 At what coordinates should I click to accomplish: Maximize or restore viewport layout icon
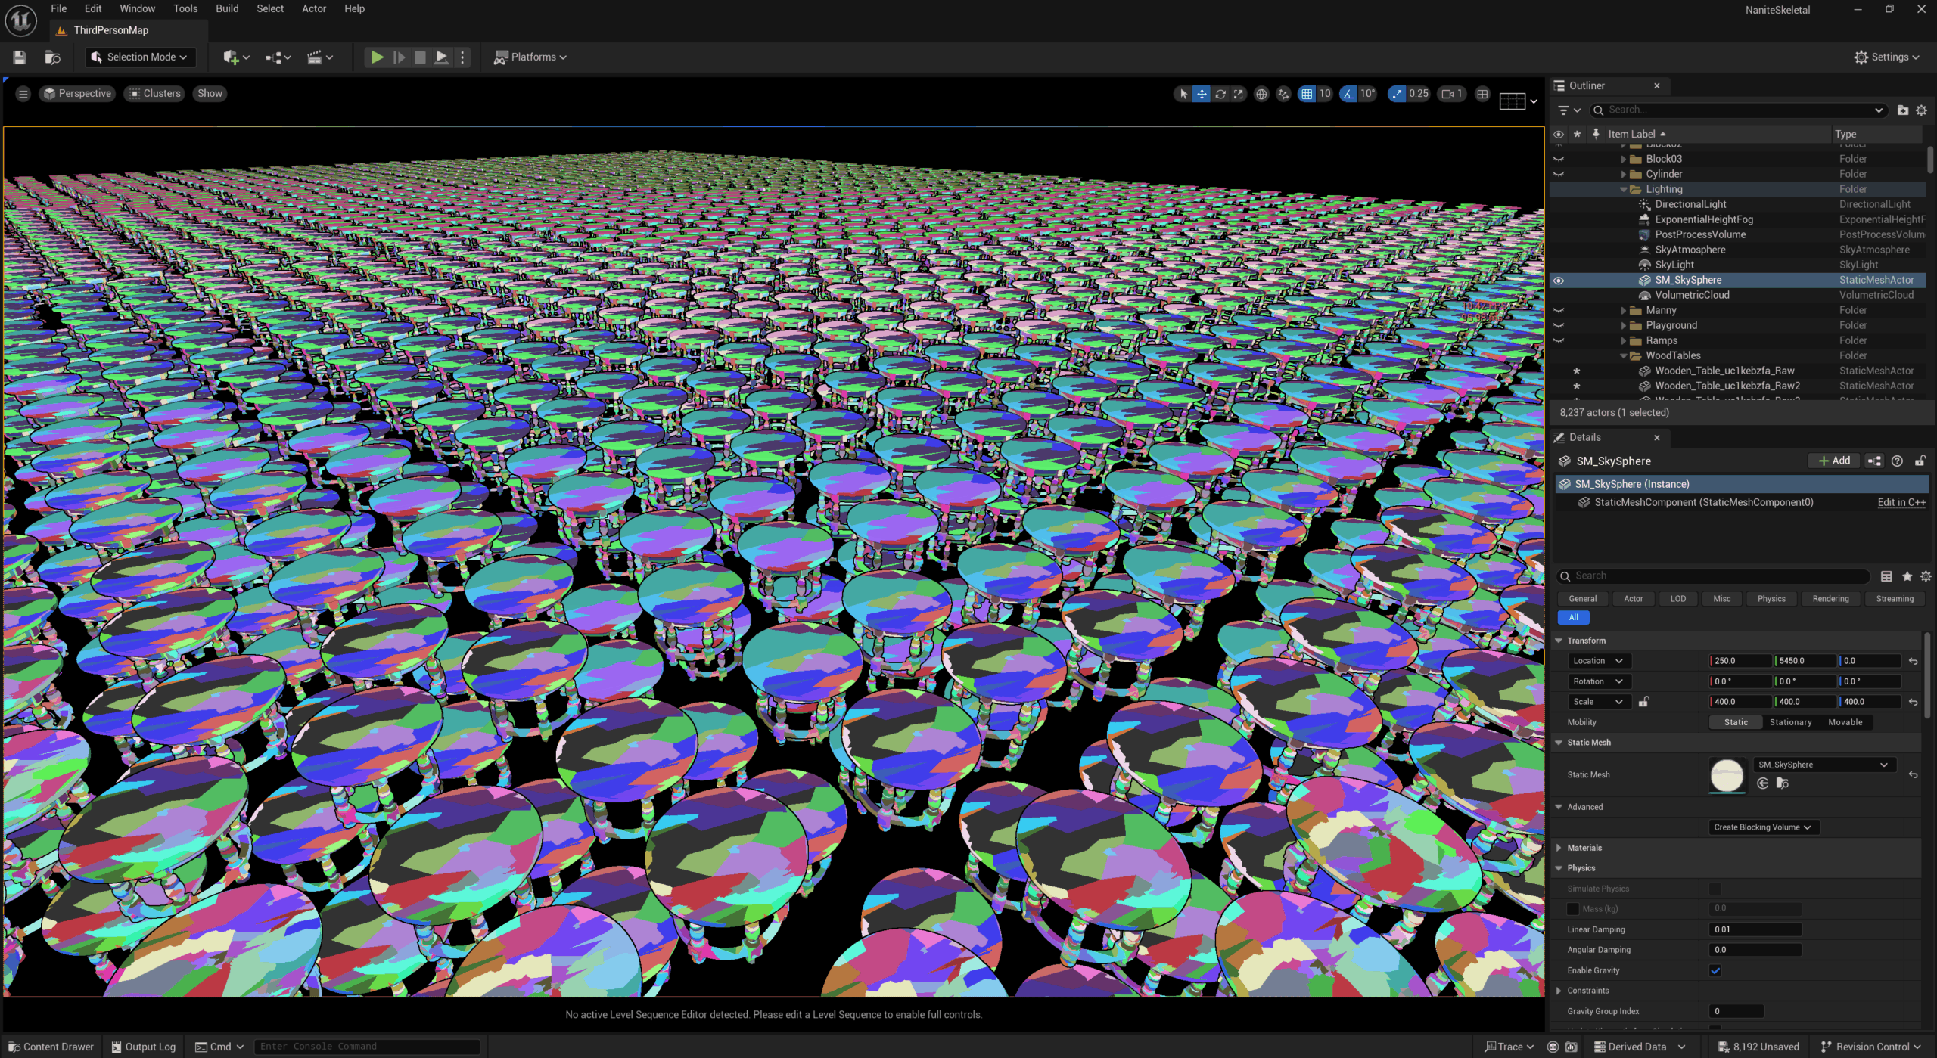1482,94
